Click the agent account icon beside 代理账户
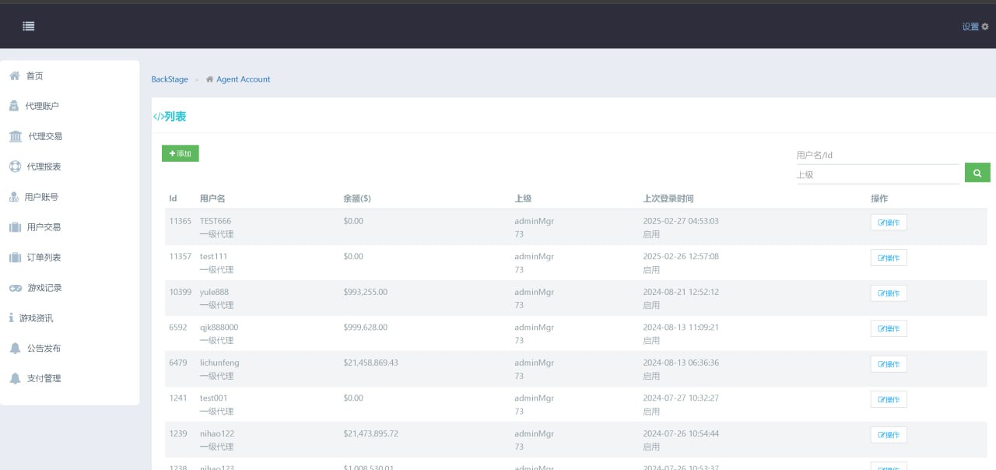 click(14, 106)
